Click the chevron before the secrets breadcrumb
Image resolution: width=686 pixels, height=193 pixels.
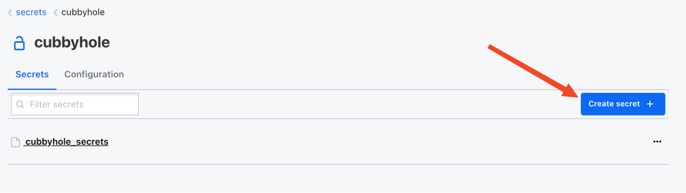coord(10,13)
